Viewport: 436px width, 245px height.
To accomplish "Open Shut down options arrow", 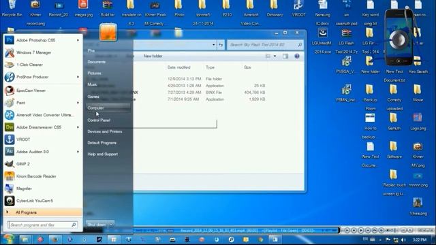I will coord(111,225).
